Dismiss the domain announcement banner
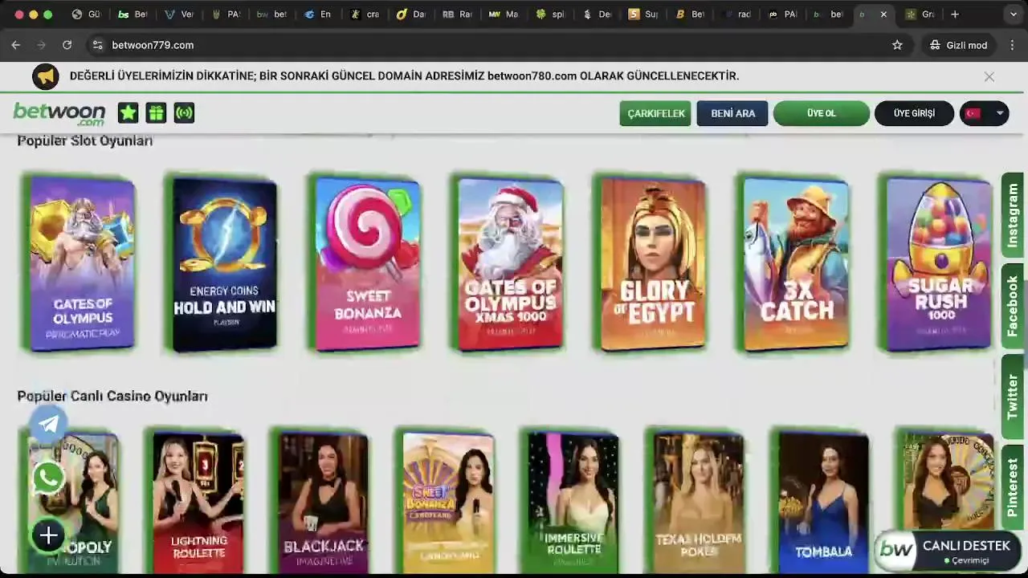The height and width of the screenshot is (578, 1028). (989, 77)
